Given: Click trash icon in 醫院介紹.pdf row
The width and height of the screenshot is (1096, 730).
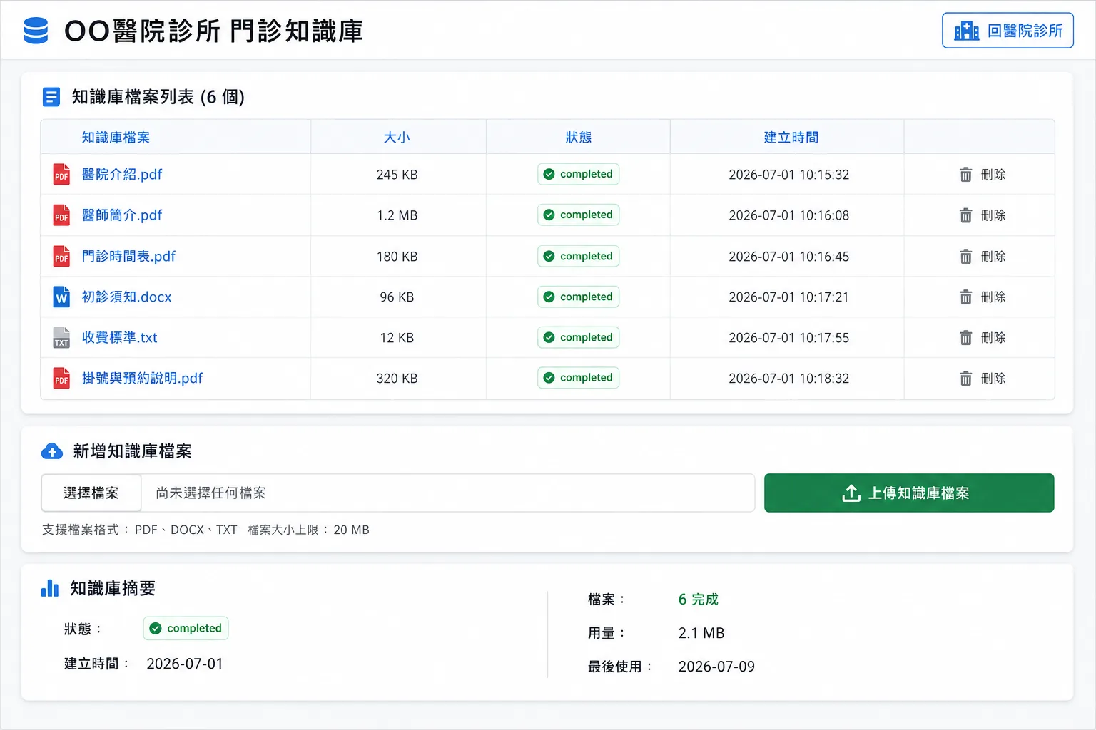Looking at the screenshot, I should (x=965, y=175).
